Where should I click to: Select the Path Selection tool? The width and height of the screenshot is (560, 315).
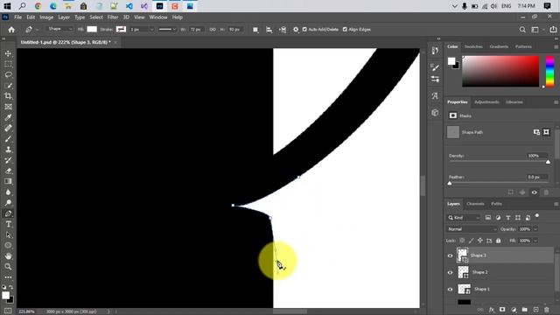pos(8,235)
